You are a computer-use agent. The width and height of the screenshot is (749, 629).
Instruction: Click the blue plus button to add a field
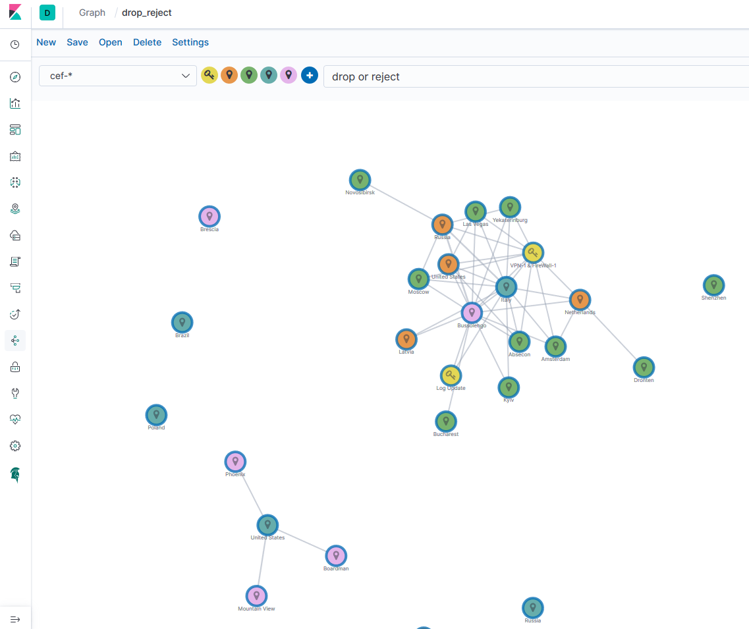pos(310,75)
